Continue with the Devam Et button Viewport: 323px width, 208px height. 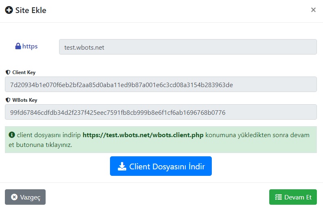point(293,197)
